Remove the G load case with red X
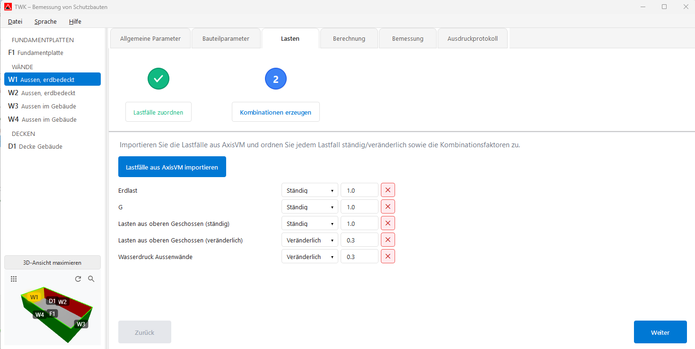The height and width of the screenshot is (349, 695). pyautogui.click(x=387, y=206)
